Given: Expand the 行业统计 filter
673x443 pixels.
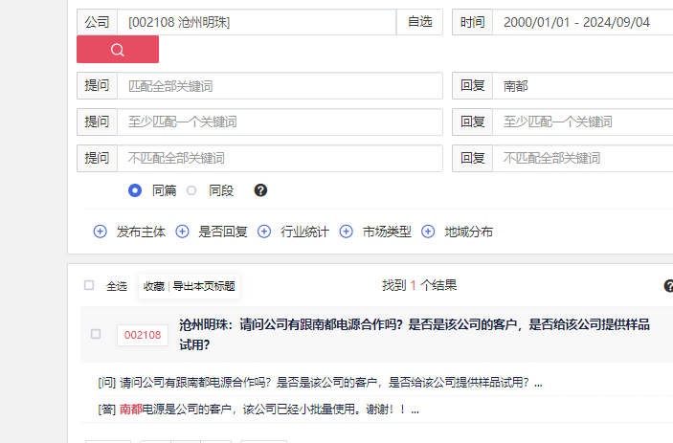Looking at the screenshot, I should (264, 232).
